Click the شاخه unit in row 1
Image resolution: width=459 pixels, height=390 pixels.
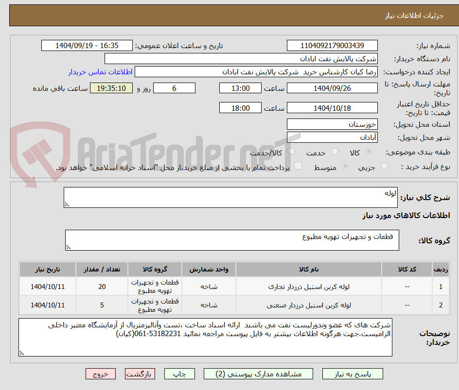[x=209, y=287]
